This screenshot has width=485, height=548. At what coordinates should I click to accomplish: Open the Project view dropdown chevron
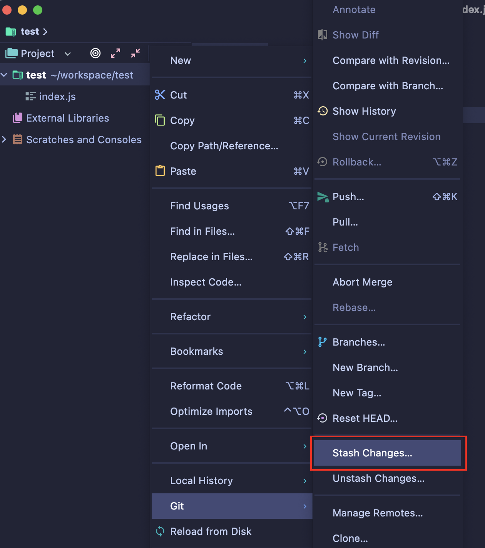point(67,54)
